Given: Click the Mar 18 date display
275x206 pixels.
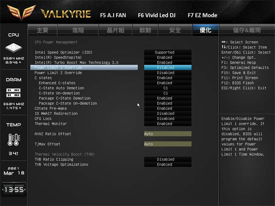Looking at the screenshot, I should pos(14,173).
